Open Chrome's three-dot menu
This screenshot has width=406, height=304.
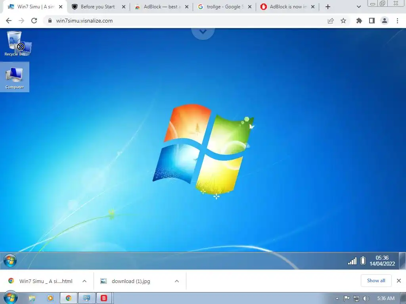coord(397,21)
